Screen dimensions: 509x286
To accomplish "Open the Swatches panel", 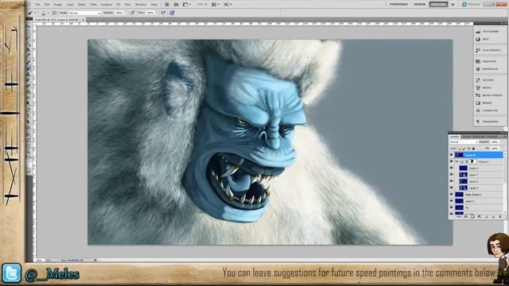I will click(486, 61).
